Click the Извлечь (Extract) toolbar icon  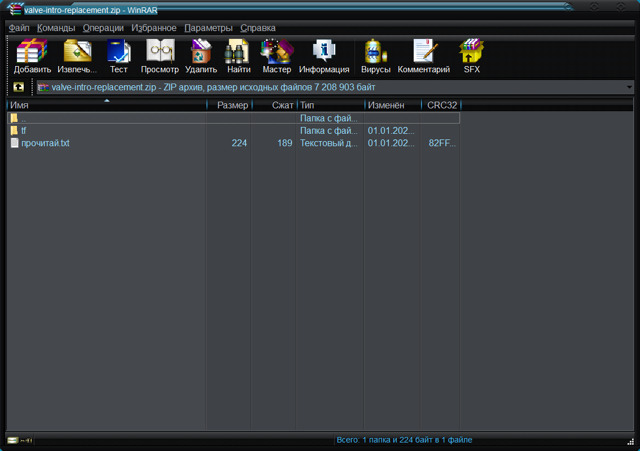click(77, 51)
